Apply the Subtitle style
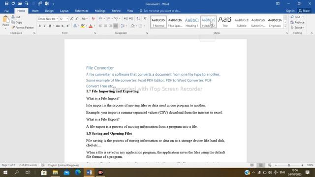This screenshot has width=315, height=177. click(x=242, y=22)
